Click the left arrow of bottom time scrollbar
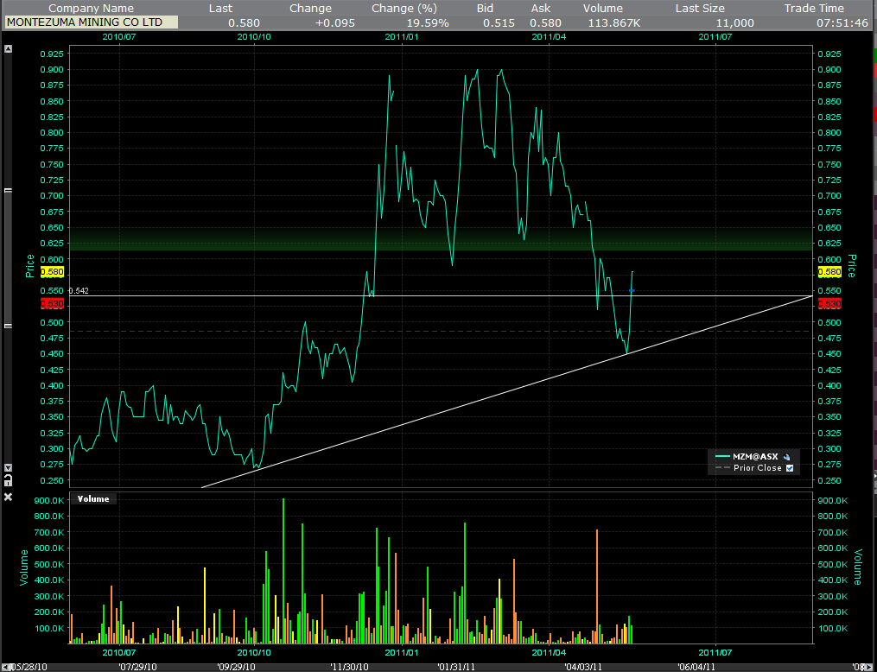The height and width of the screenshot is (672, 877). tap(4, 666)
